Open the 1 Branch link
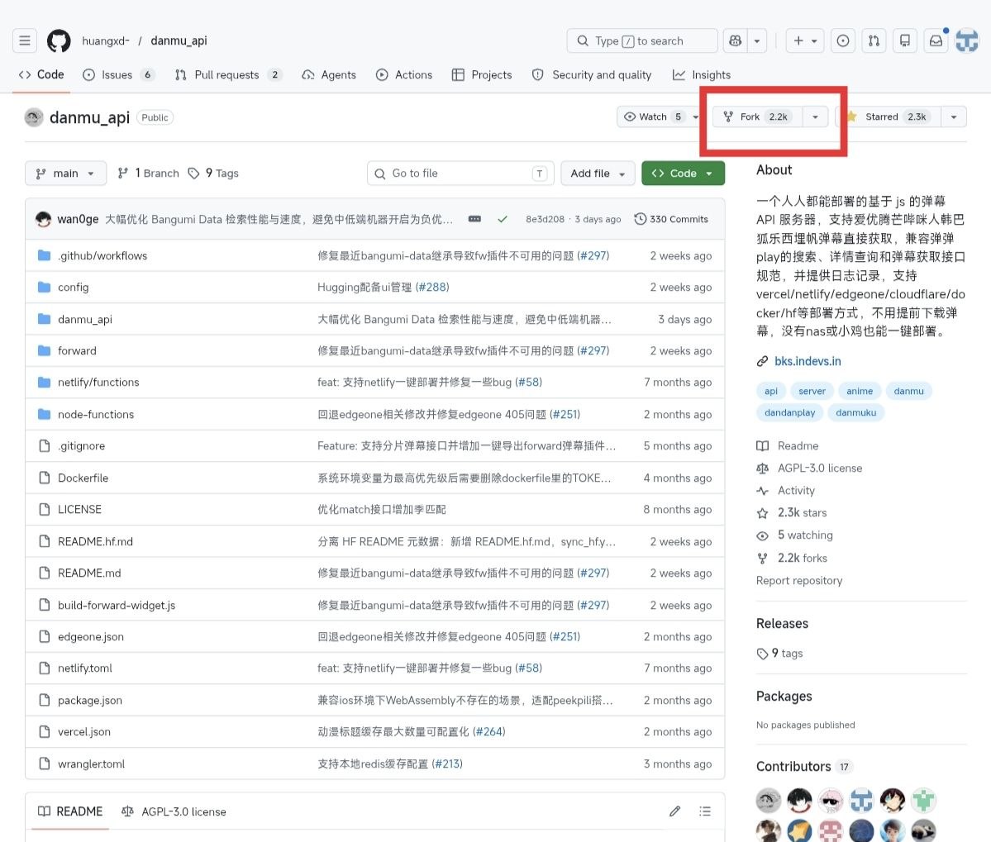 pyautogui.click(x=149, y=173)
